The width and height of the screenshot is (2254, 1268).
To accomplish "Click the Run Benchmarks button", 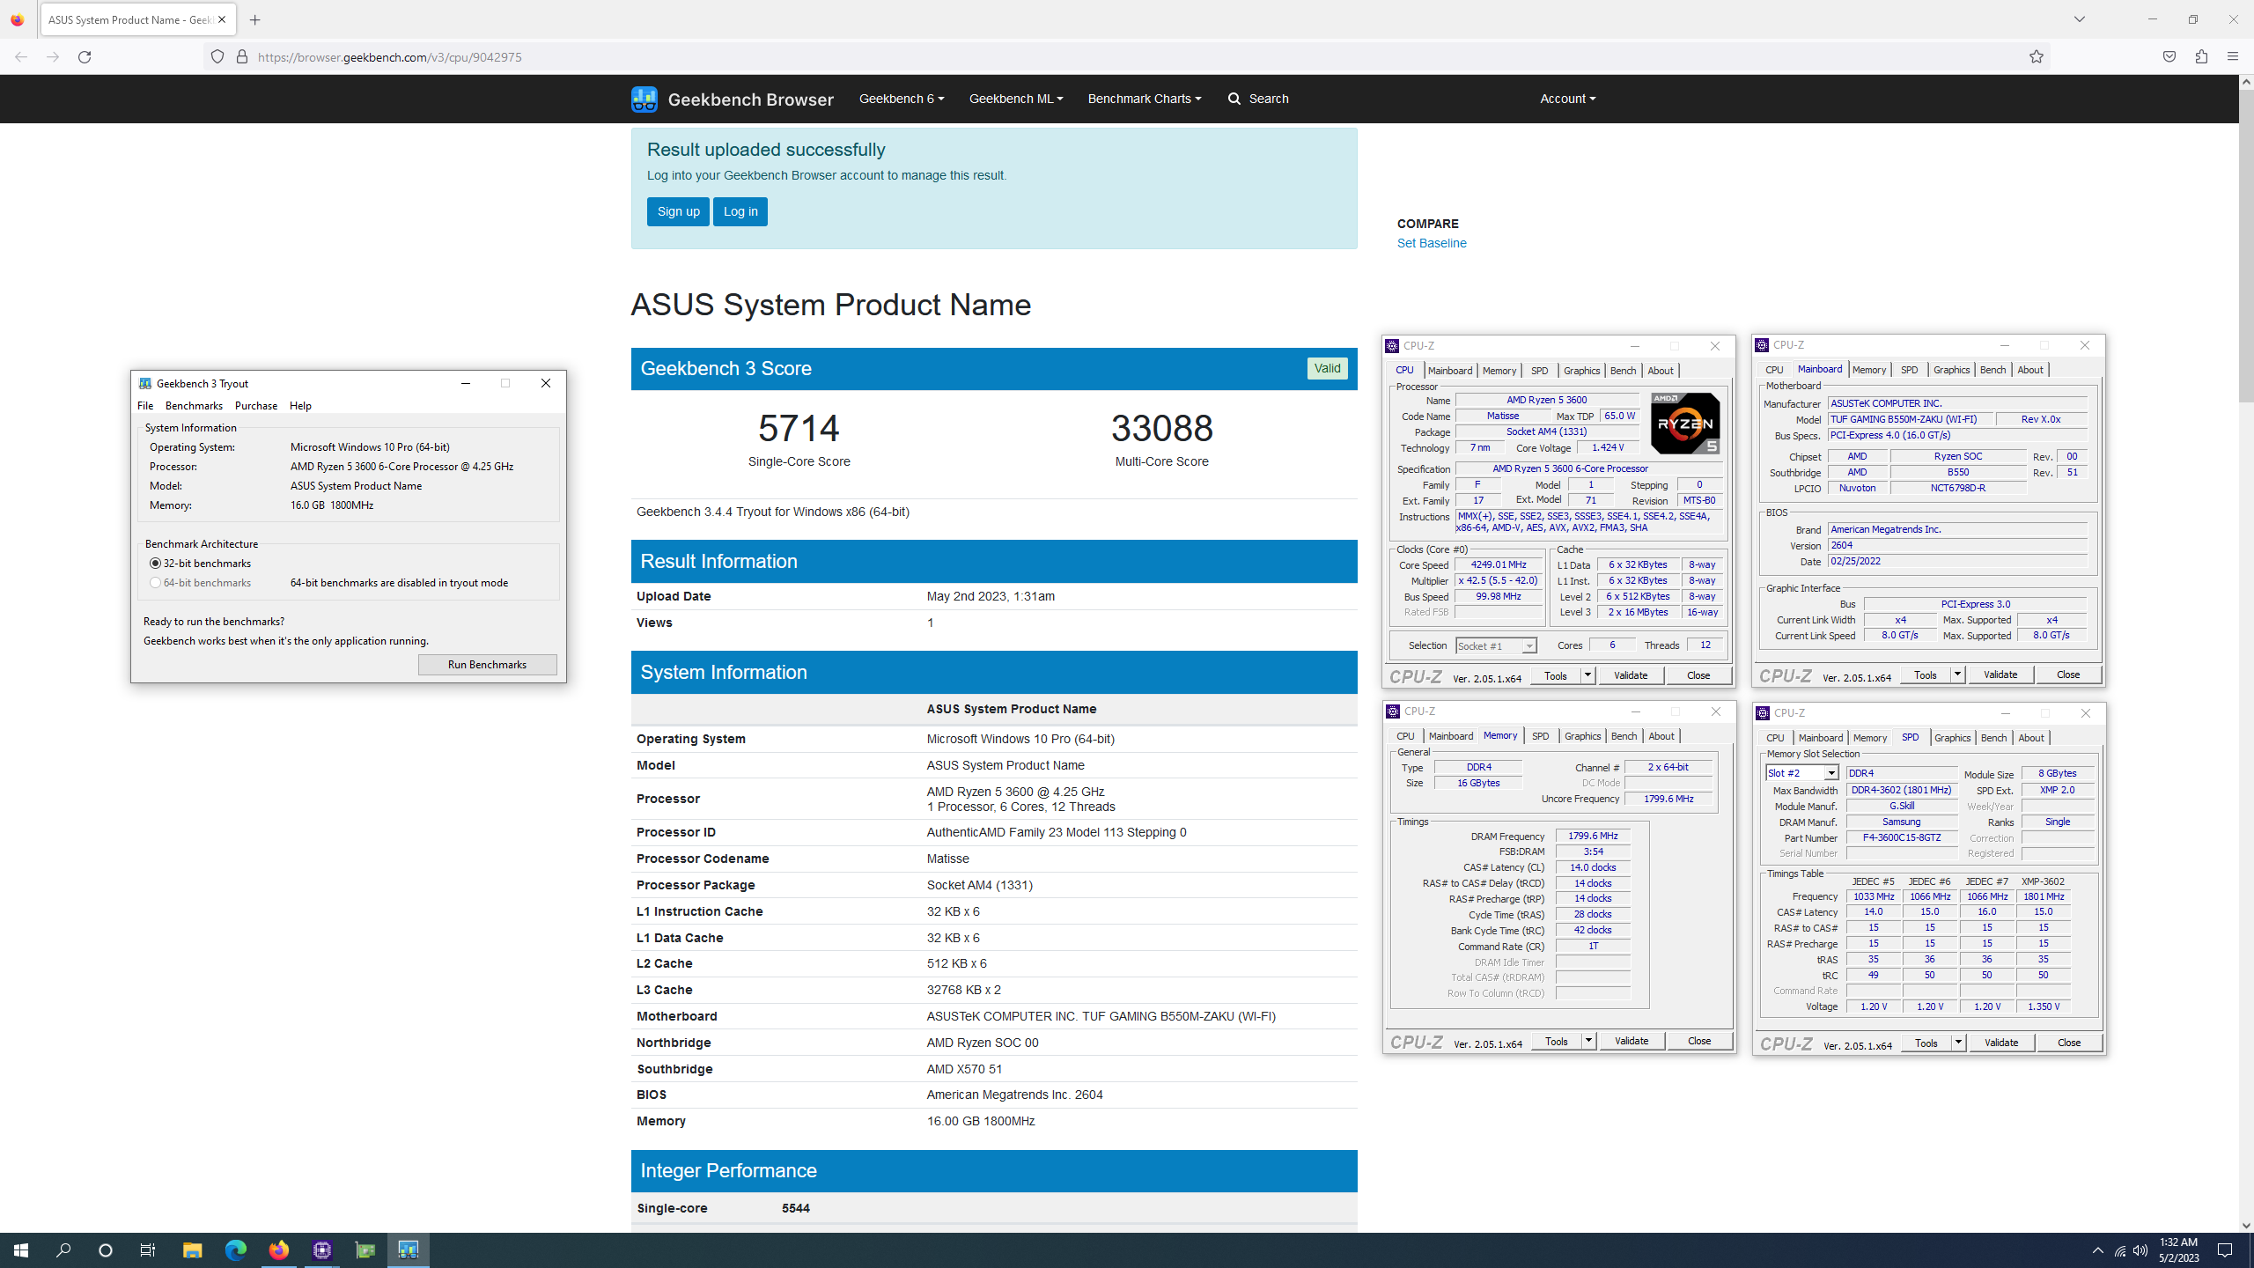I will (487, 665).
